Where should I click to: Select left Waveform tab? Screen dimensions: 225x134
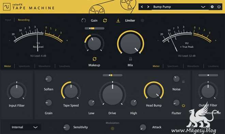click(44, 66)
